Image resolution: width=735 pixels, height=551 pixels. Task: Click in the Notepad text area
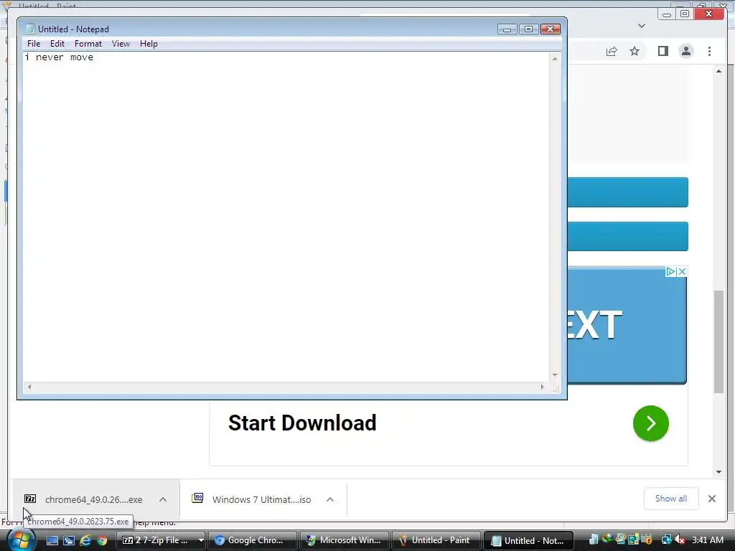(x=286, y=217)
